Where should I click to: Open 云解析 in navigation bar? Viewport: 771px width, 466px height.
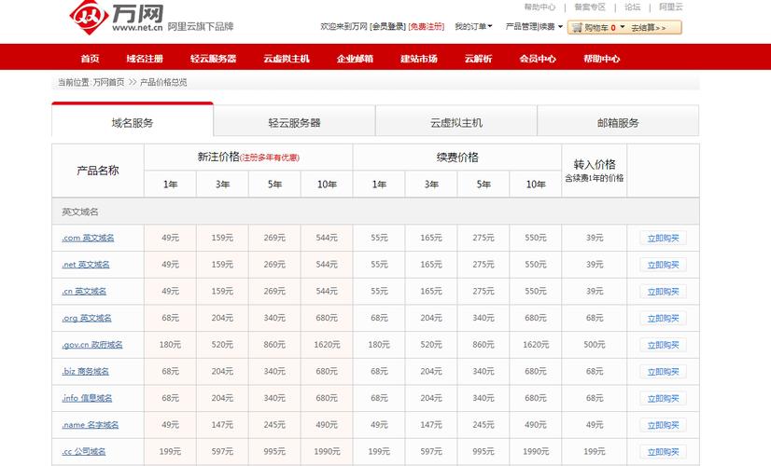point(479,59)
